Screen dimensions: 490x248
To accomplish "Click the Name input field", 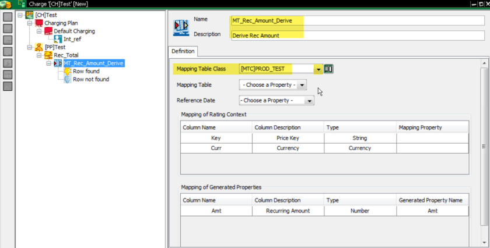I will click(x=358, y=20).
